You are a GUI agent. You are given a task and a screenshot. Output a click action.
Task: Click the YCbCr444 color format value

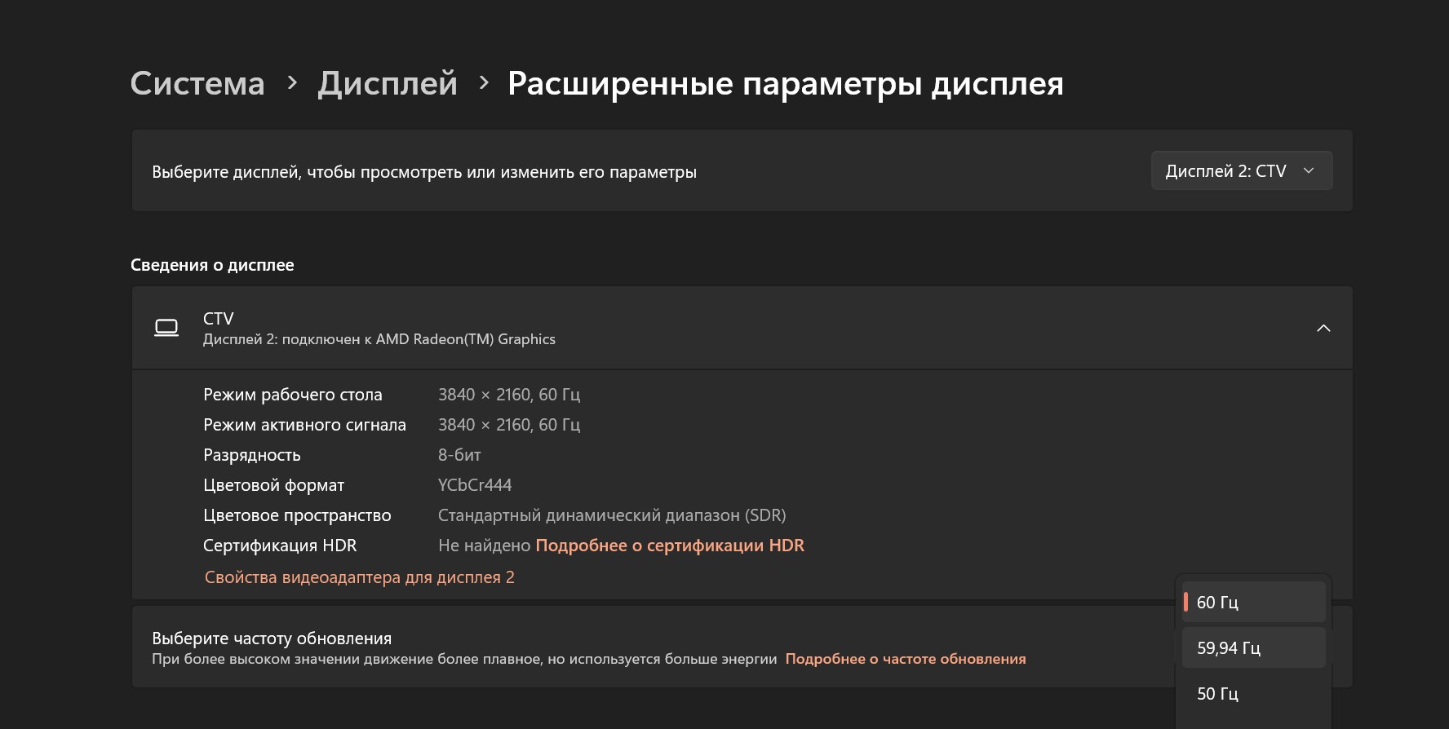click(475, 485)
